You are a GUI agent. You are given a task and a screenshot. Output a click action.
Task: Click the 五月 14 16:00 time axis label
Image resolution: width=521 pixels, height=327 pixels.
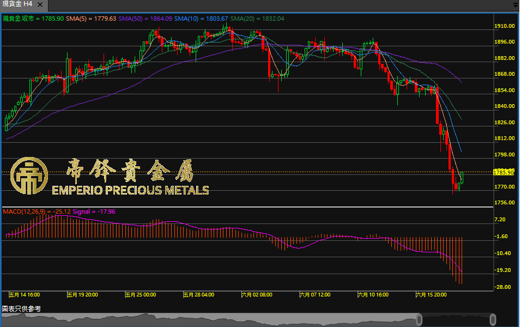pyautogui.click(x=24, y=295)
